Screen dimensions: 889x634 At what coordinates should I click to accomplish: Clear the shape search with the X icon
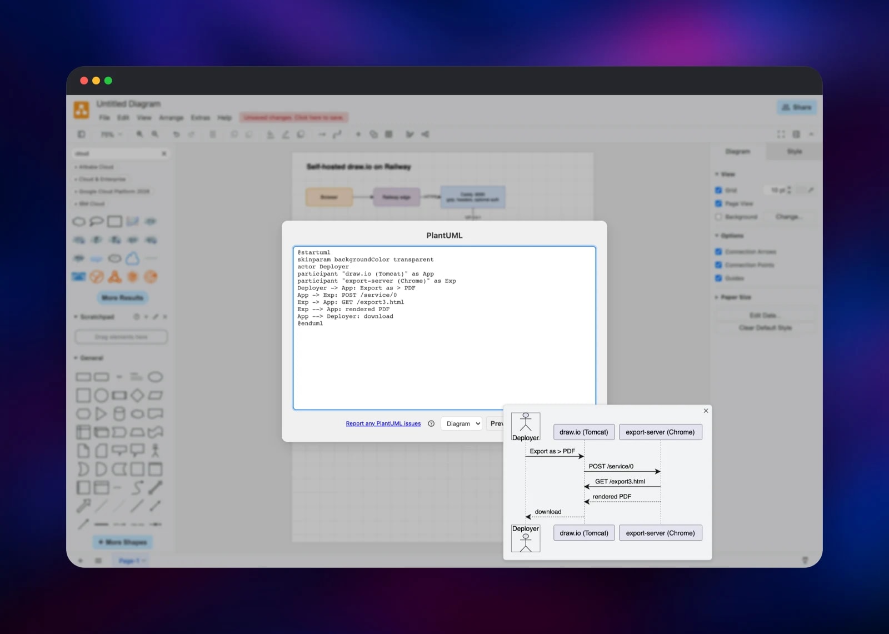164,153
